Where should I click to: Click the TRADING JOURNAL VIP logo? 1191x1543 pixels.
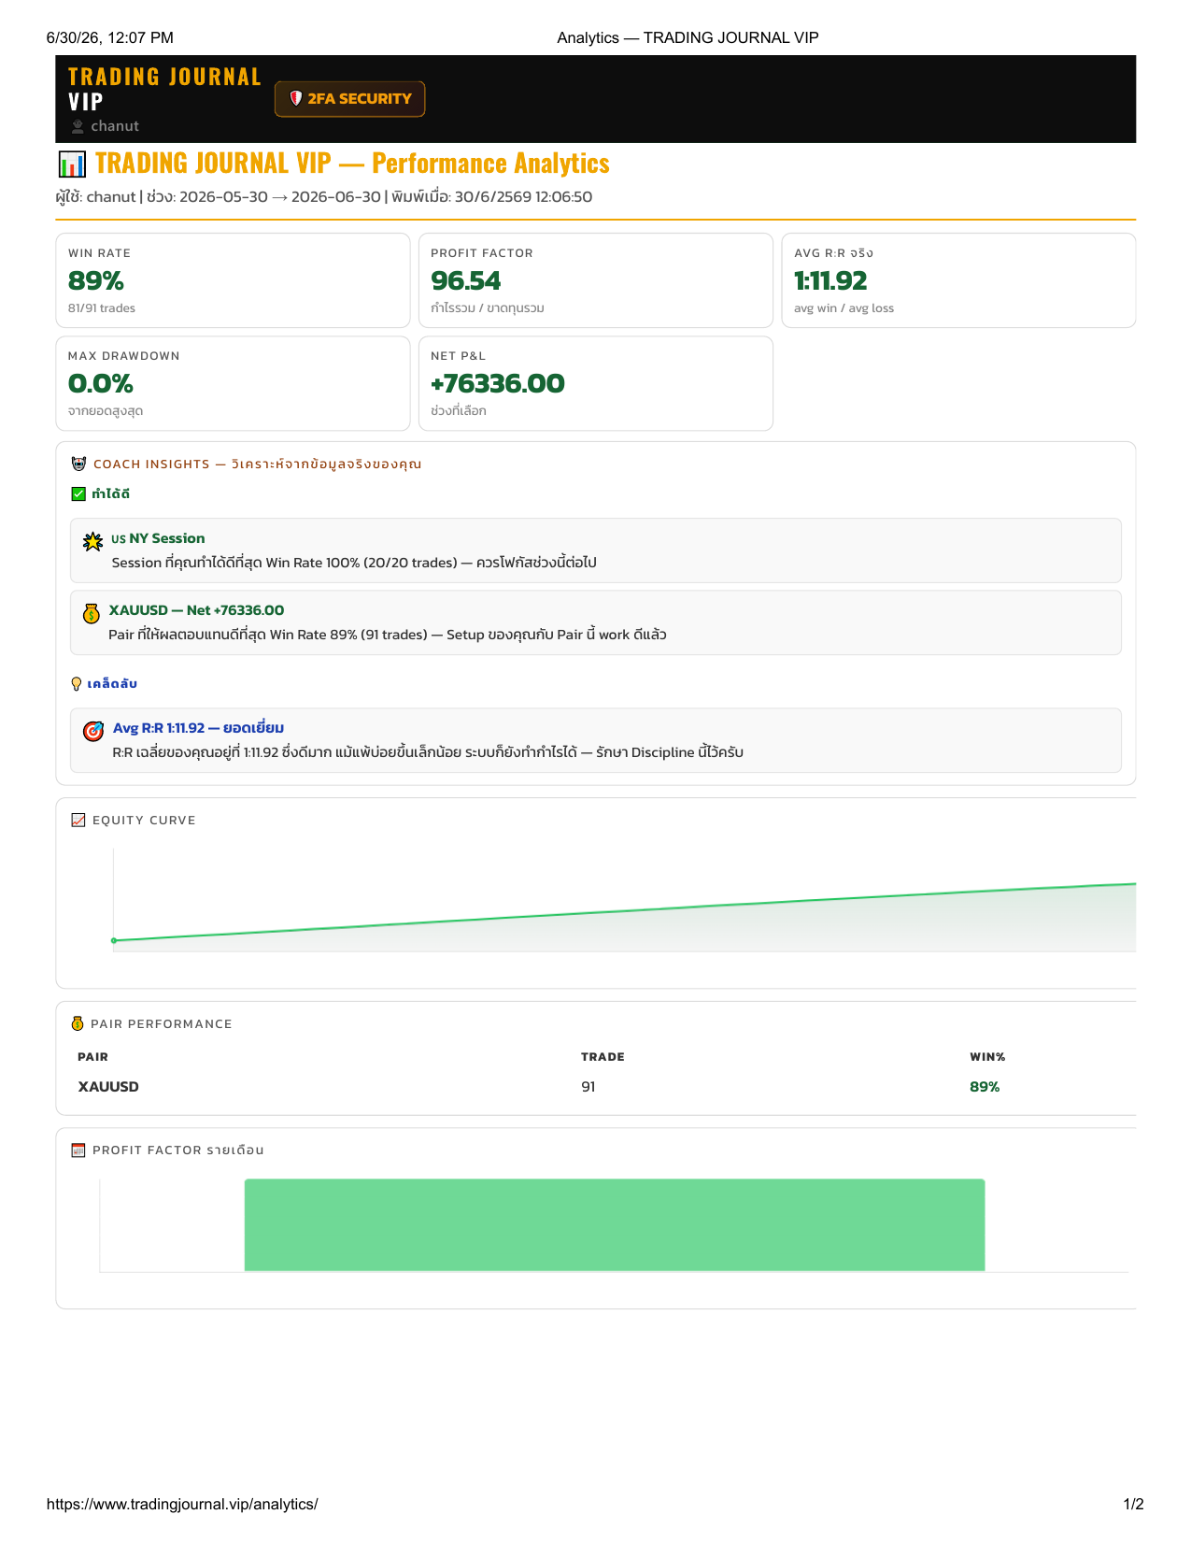pyautogui.click(x=164, y=89)
